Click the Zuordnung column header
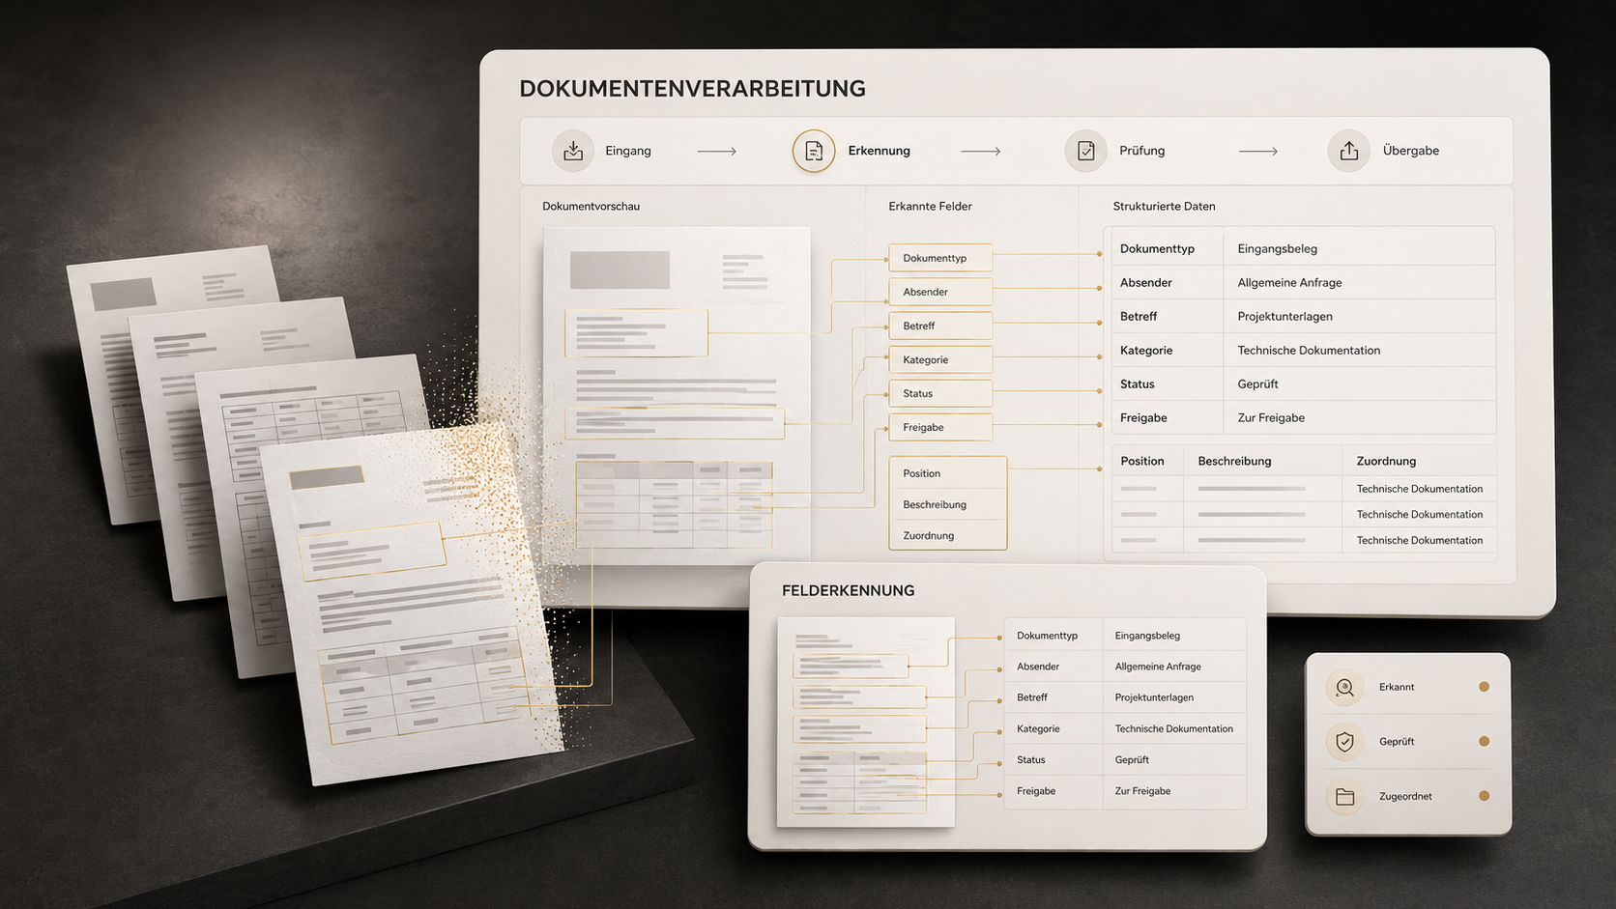Screen dimensions: 1616x909 point(1386,461)
